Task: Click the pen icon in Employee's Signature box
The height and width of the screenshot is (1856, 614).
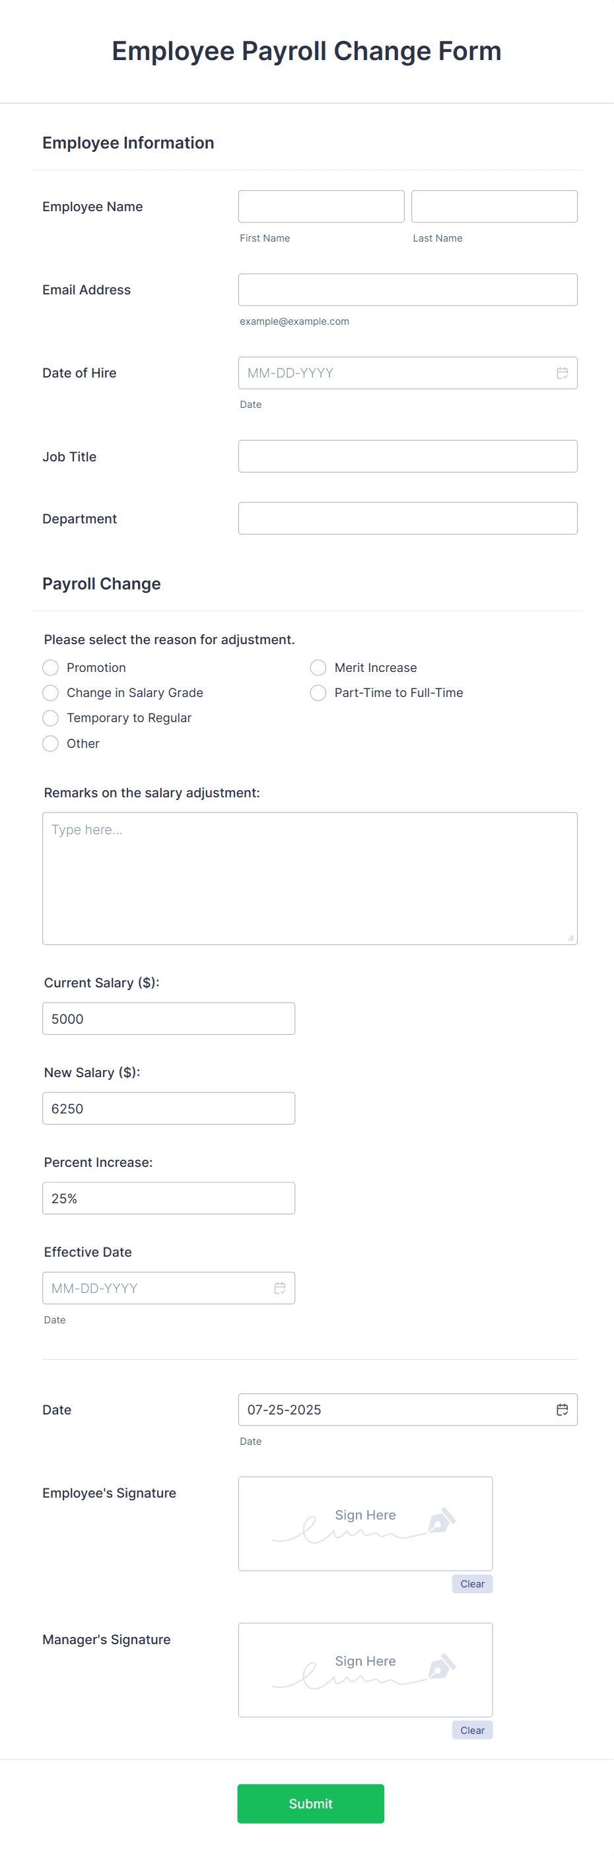Action: pyautogui.click(x=441, y=1521)
